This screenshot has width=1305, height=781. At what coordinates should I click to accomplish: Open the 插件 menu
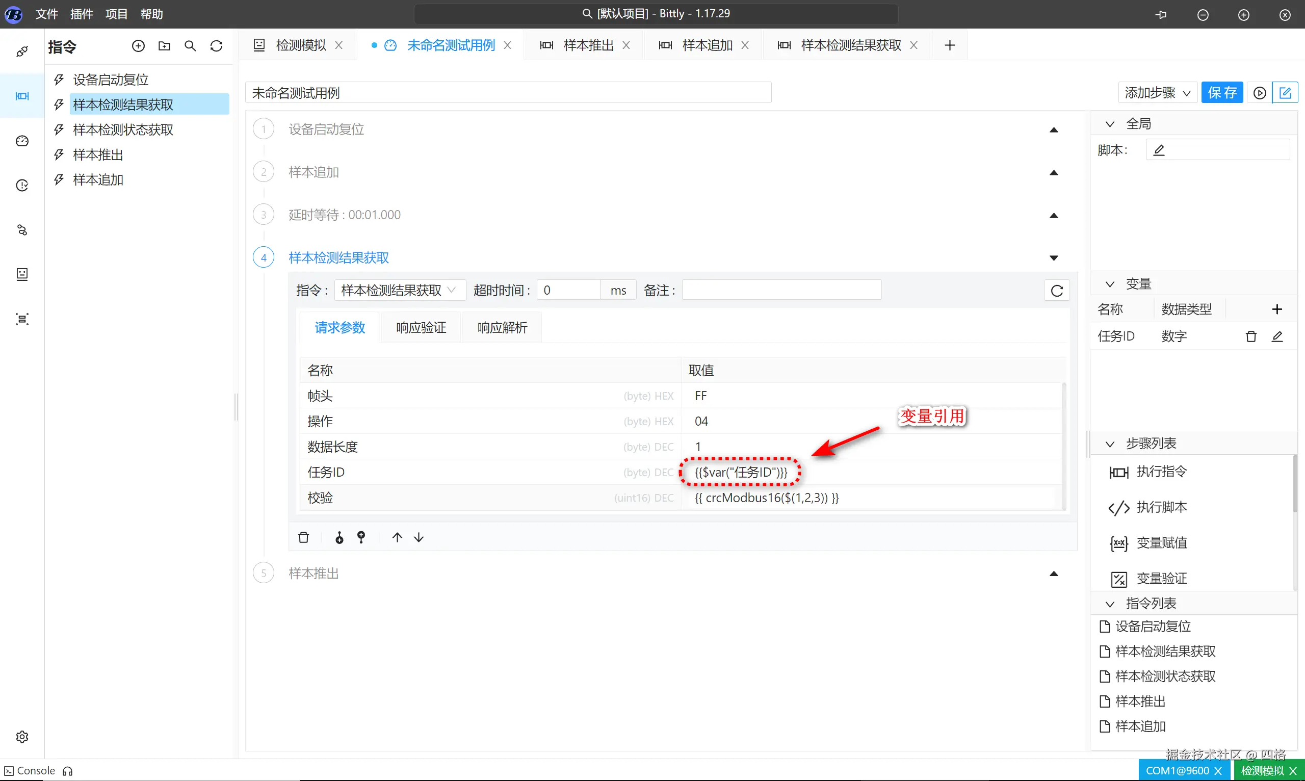pos(82,14)
